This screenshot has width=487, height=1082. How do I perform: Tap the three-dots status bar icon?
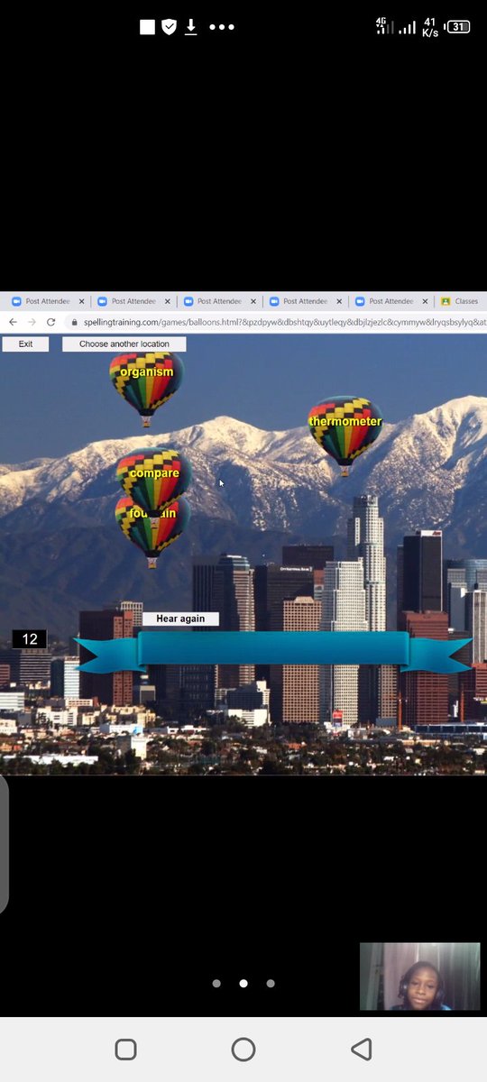click(x=222, y=27)
